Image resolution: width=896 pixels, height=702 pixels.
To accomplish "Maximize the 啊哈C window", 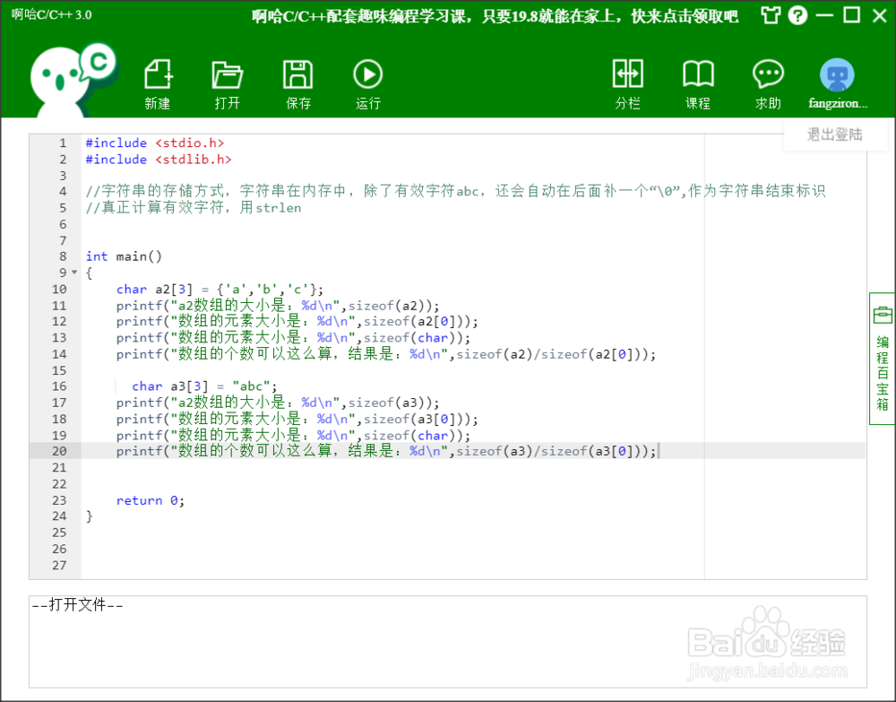I will (851, 15).
